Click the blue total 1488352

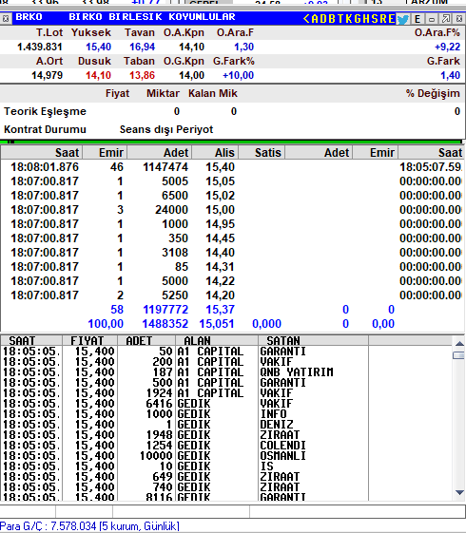pyautogui.click(x=165, y=324)
